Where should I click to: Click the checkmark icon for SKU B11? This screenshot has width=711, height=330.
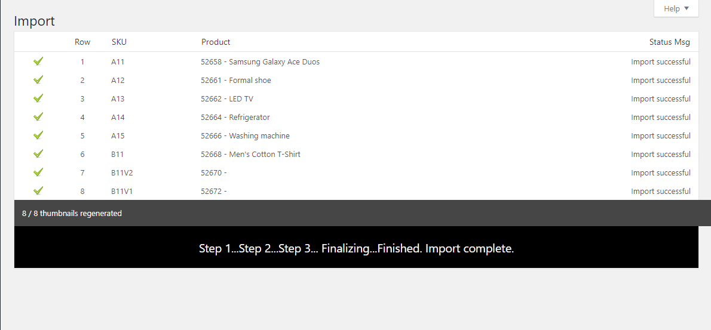pos(39,154)
